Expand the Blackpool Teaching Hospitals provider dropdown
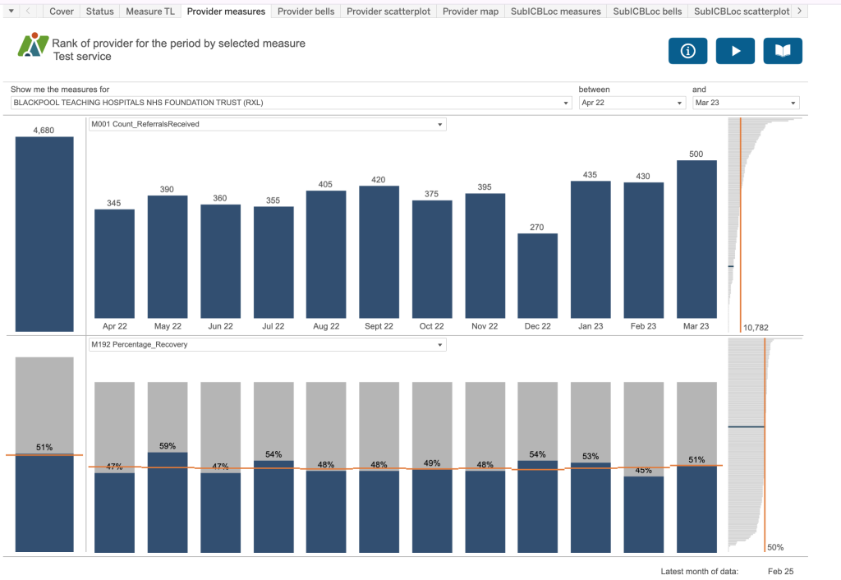The height and width of the screenshot is (580, 841). pyautogui.click(x=566, y=104)
